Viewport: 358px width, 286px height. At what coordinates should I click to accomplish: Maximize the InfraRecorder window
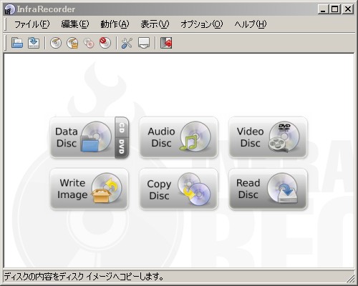pyautogui.click(x=334, y=9)
